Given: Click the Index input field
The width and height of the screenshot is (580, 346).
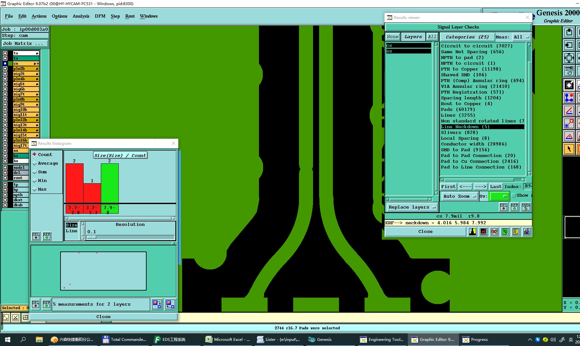Looking at the screenshot, I should (x=528, y=186).
